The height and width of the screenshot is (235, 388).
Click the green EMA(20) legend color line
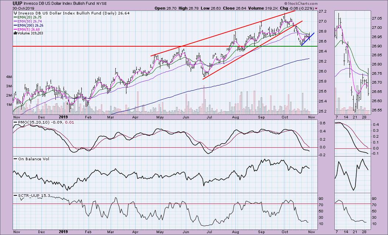pos(15,17)
